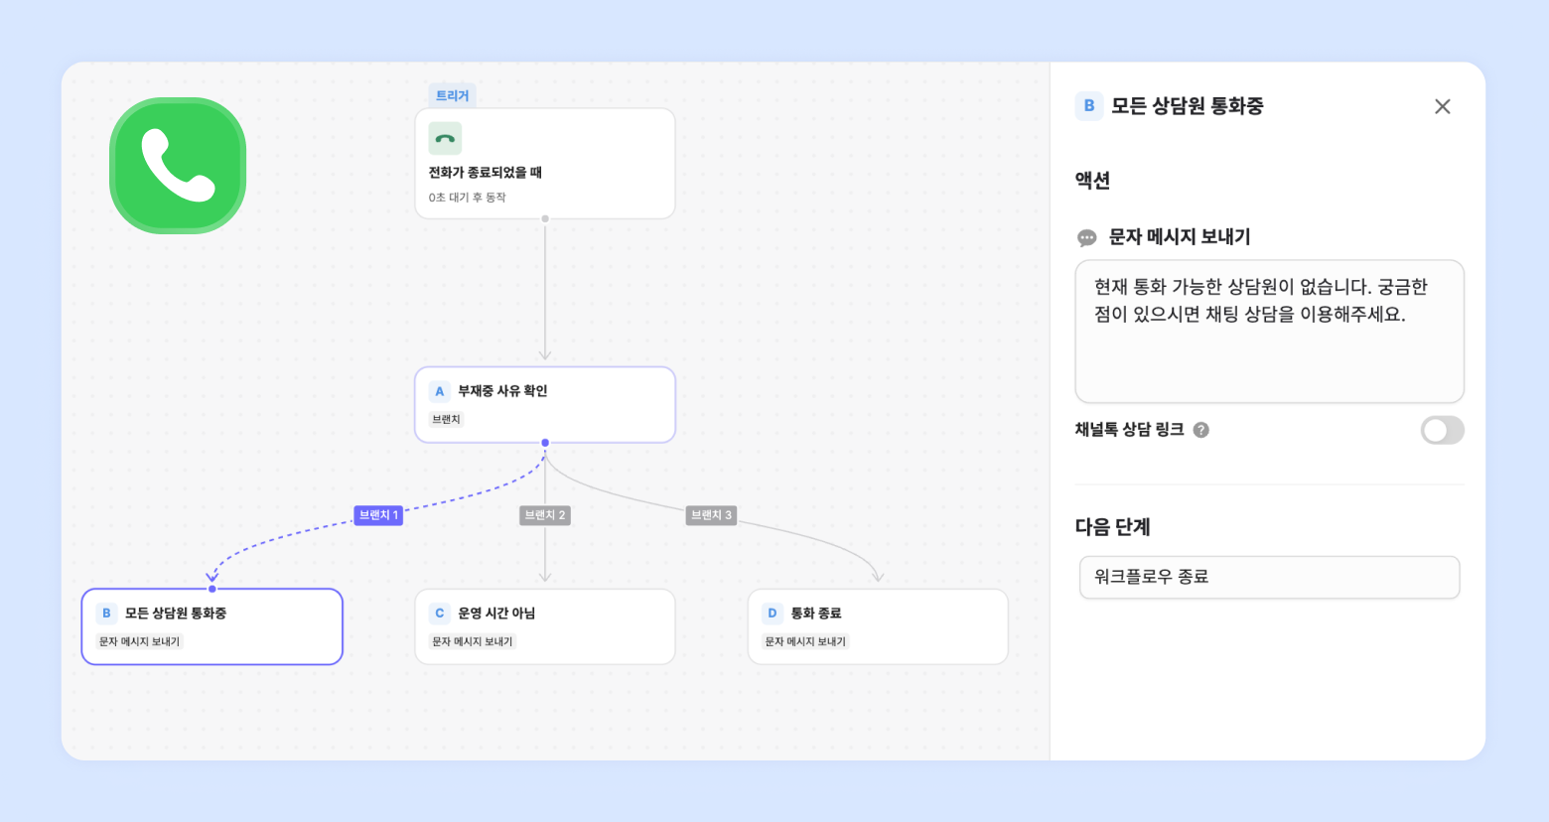1549x822 pixels.
Task: Open the 워크플로우 종료 next step dropdown
Action: (x=1269, y=577)
